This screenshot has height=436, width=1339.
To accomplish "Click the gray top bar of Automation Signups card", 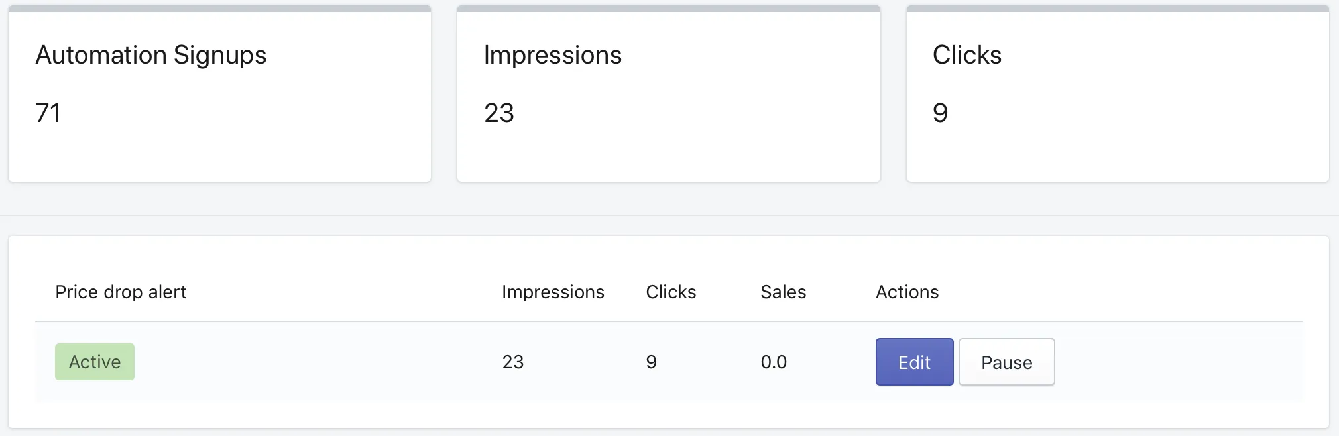I will [x=219, y=9].
